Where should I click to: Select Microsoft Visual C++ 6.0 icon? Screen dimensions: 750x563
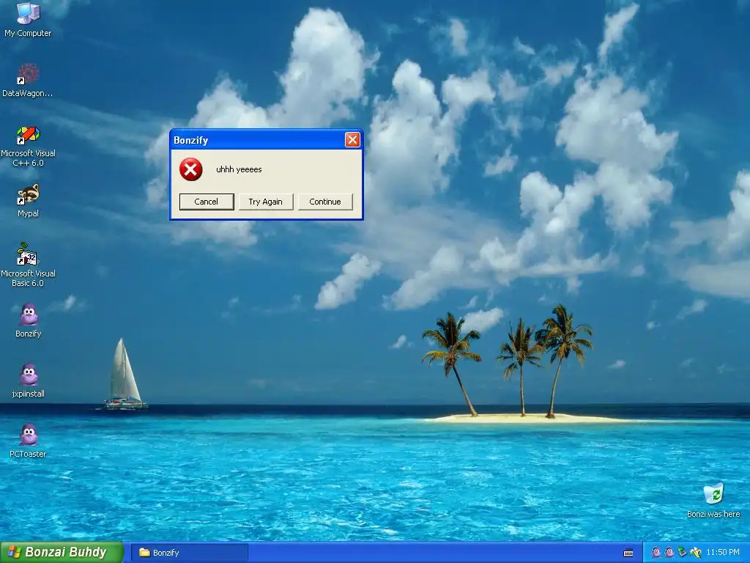click(x=28, y=135)
